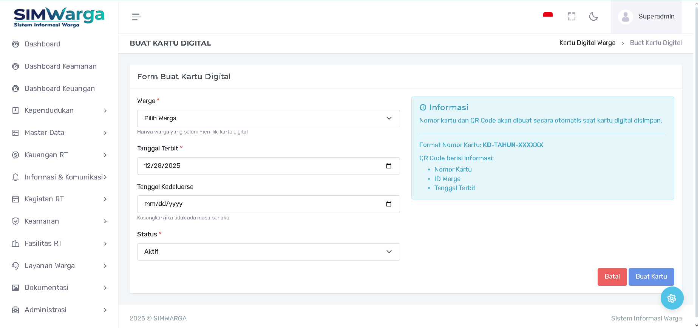Open the floating settings gear button
This screenshot has height=328, width=700.
coord(672,298)
